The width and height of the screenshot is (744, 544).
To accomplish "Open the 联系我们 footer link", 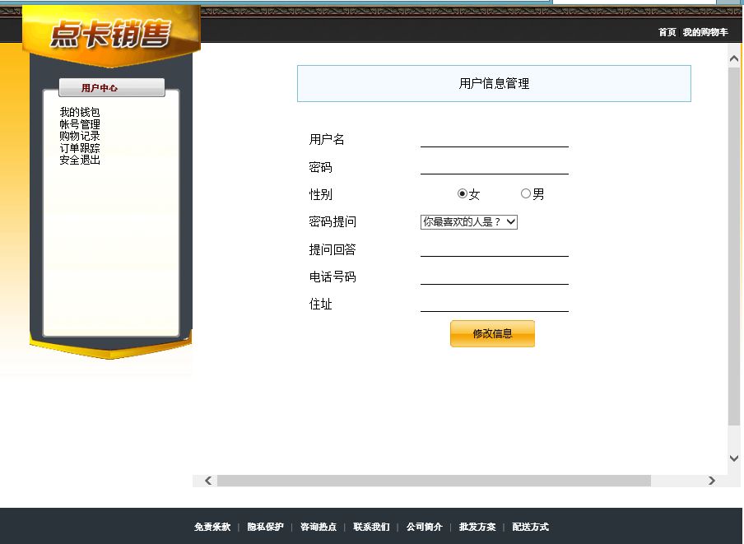I will tap(371, 527).
